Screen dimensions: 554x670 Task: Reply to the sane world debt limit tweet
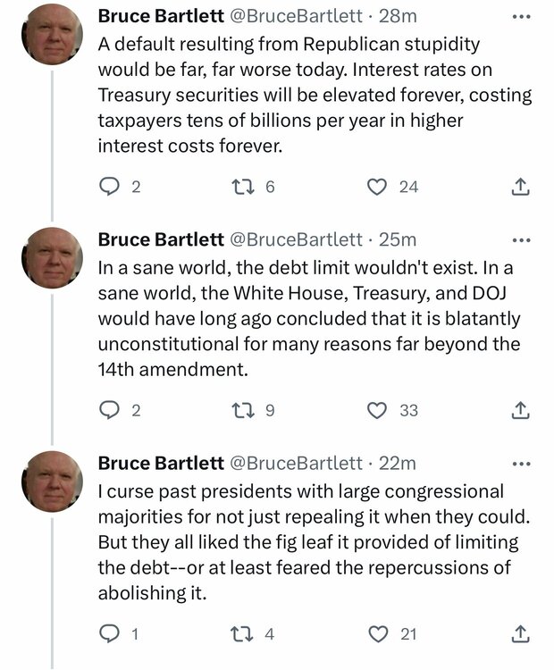coord(109,410)
